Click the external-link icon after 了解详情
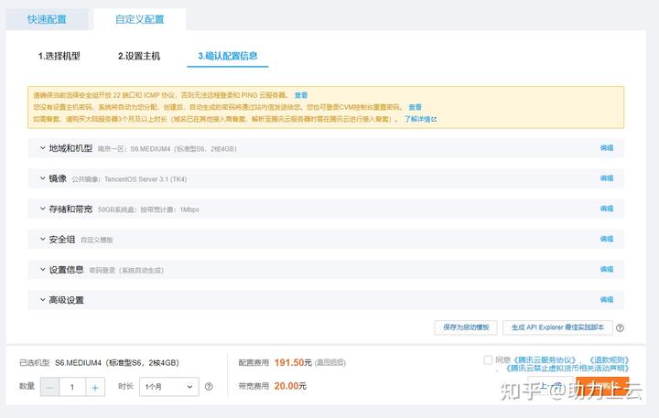The width and height of the screenshot is (659, 418). pyautogui.click(x=434, y=120)
